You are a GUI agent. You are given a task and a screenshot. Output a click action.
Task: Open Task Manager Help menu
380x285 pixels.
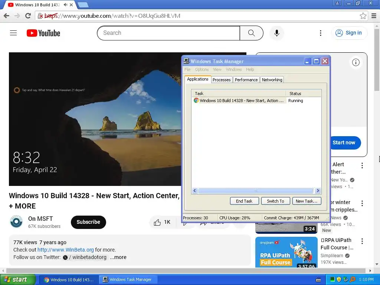[250, 69]
